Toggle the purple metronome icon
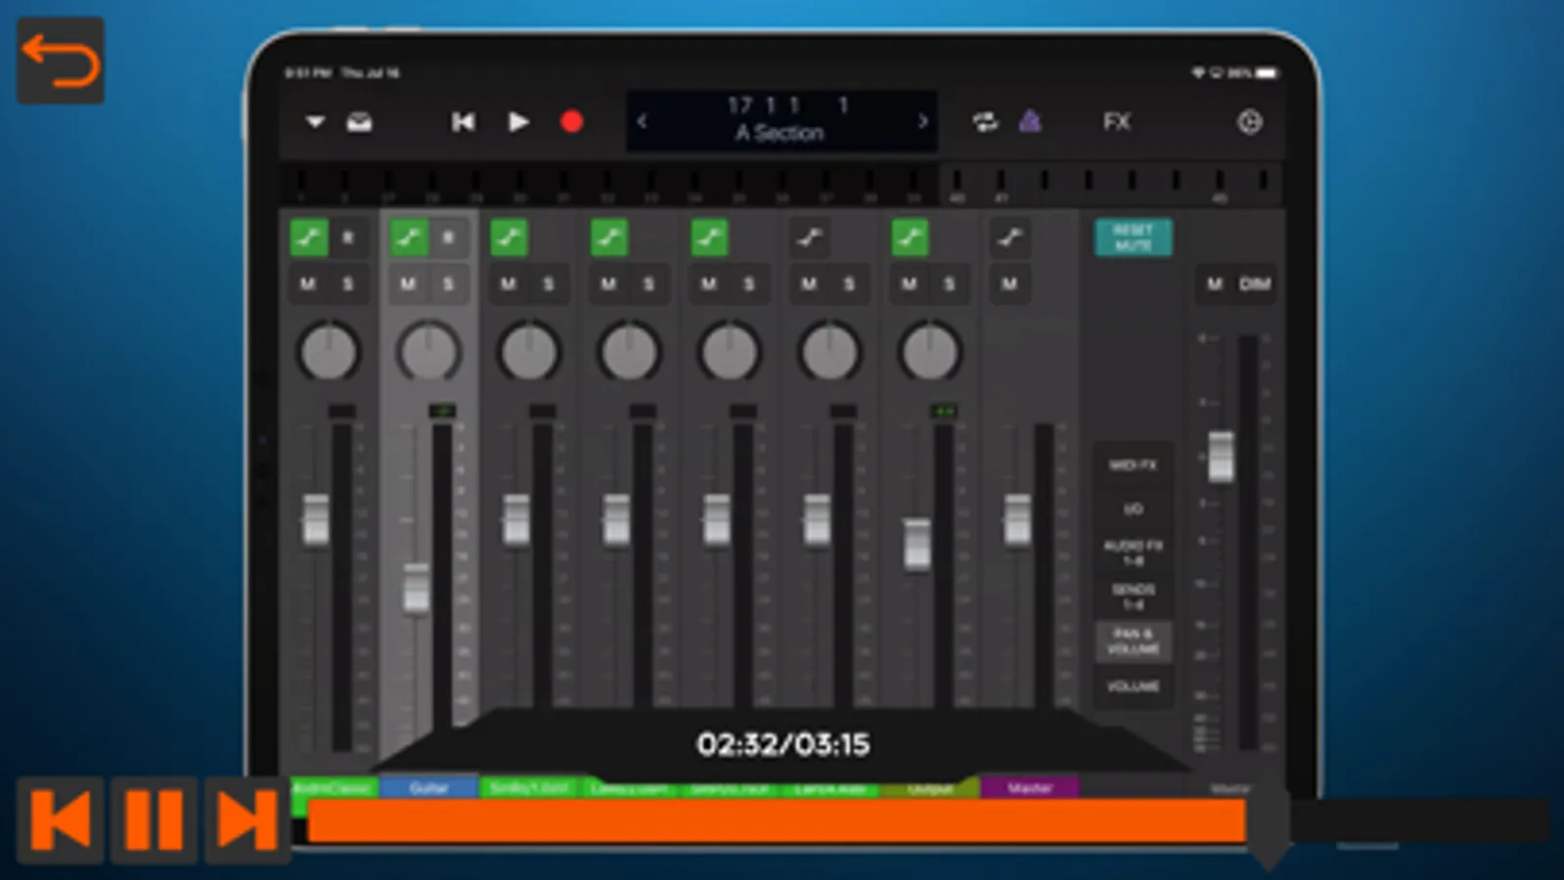 tap(1030, 121)
